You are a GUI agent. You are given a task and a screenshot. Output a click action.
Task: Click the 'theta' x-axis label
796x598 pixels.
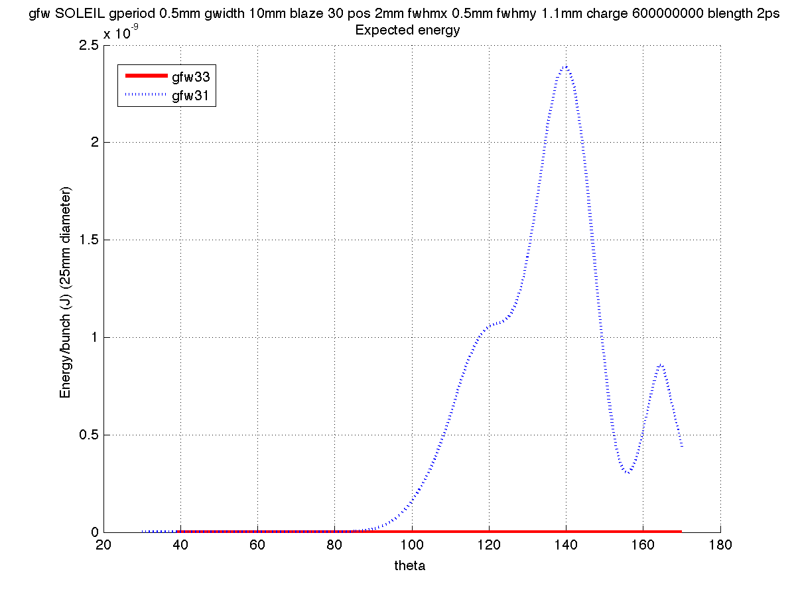410,565
